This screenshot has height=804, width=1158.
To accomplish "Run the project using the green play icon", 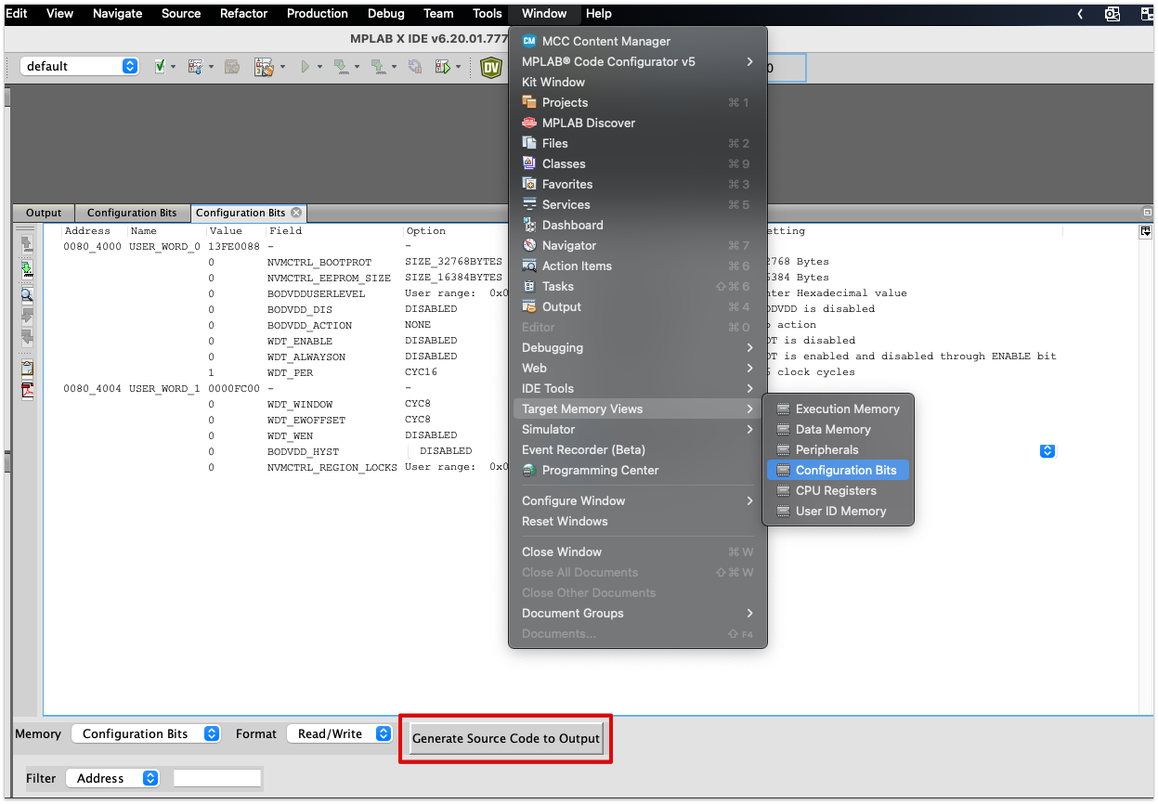I will click(307, 67).
